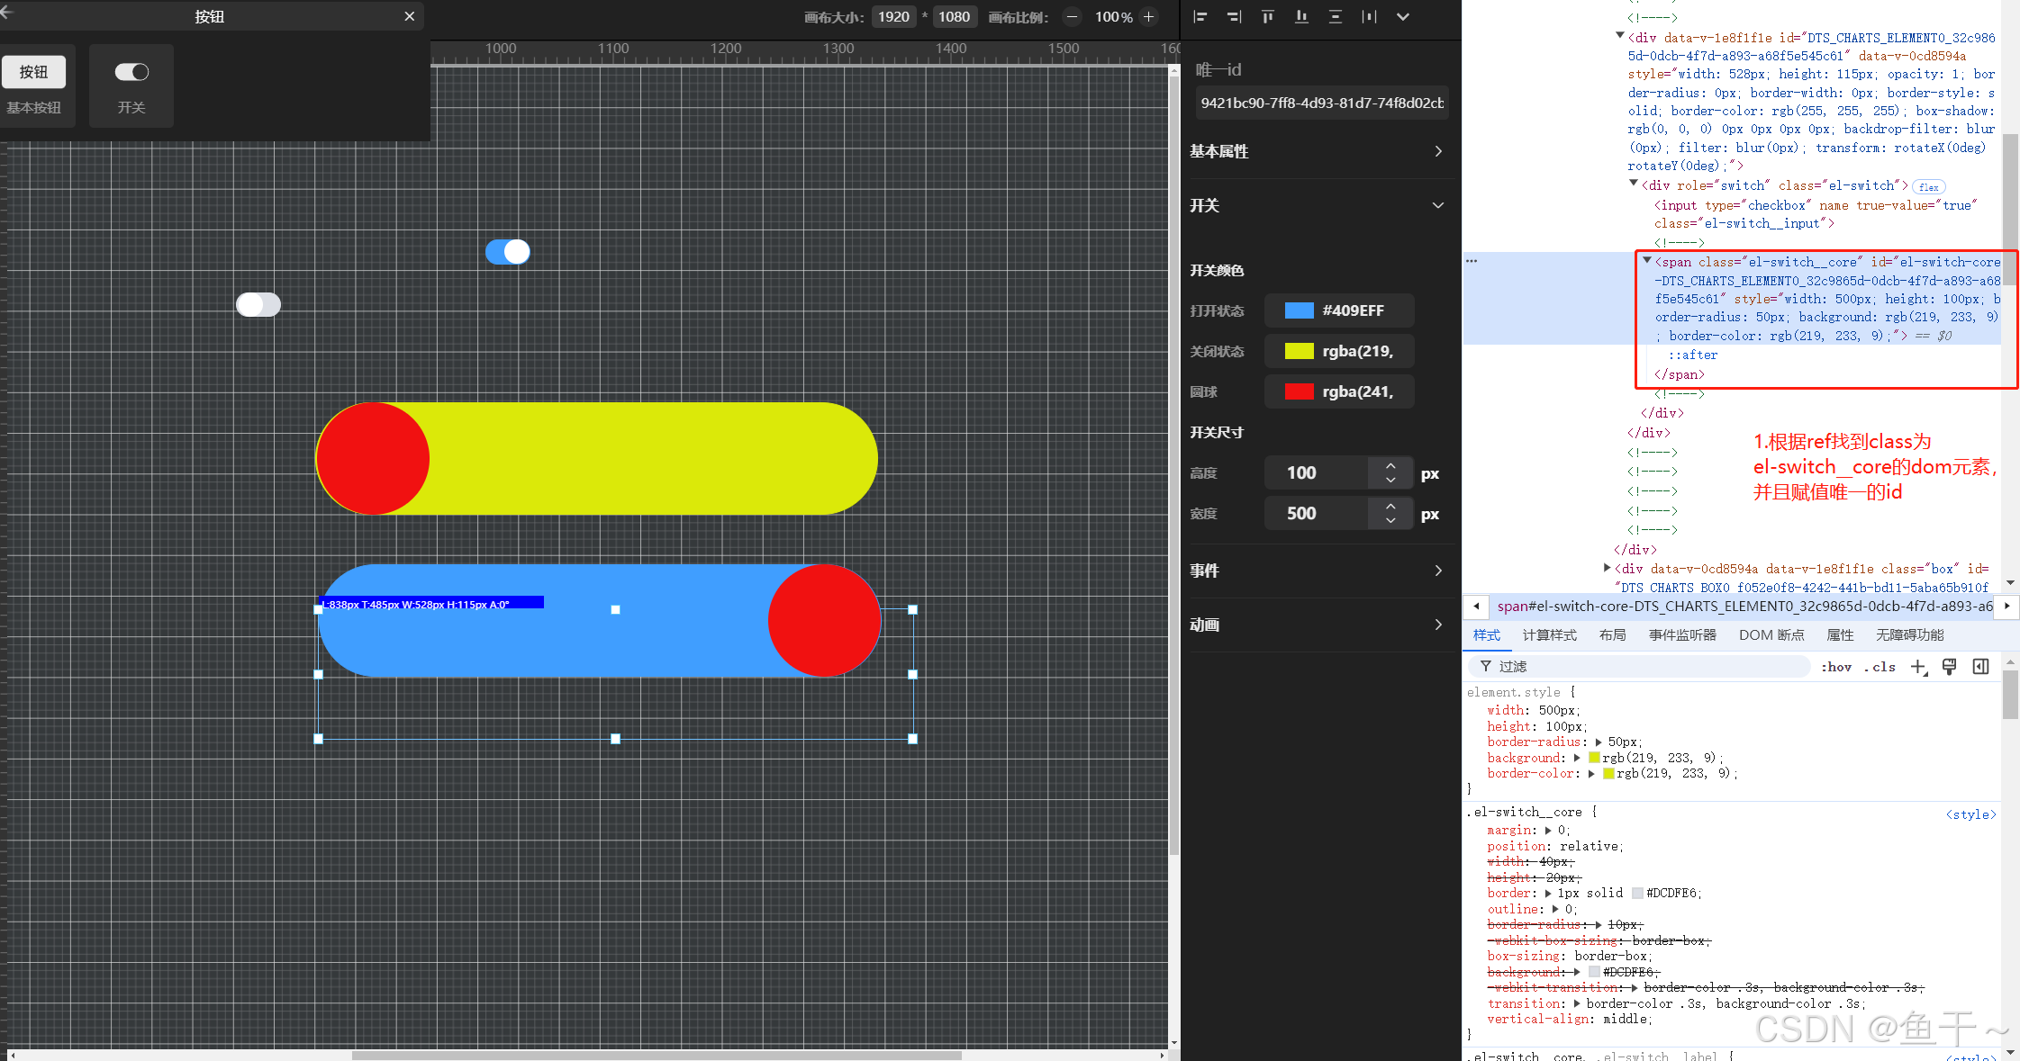Image resolution: width=2020 pixels, height=1061 pixels.
Task: Switch to the 样式 tab in DevTools
Action: pyautogui.click(x=1487, y=635)
